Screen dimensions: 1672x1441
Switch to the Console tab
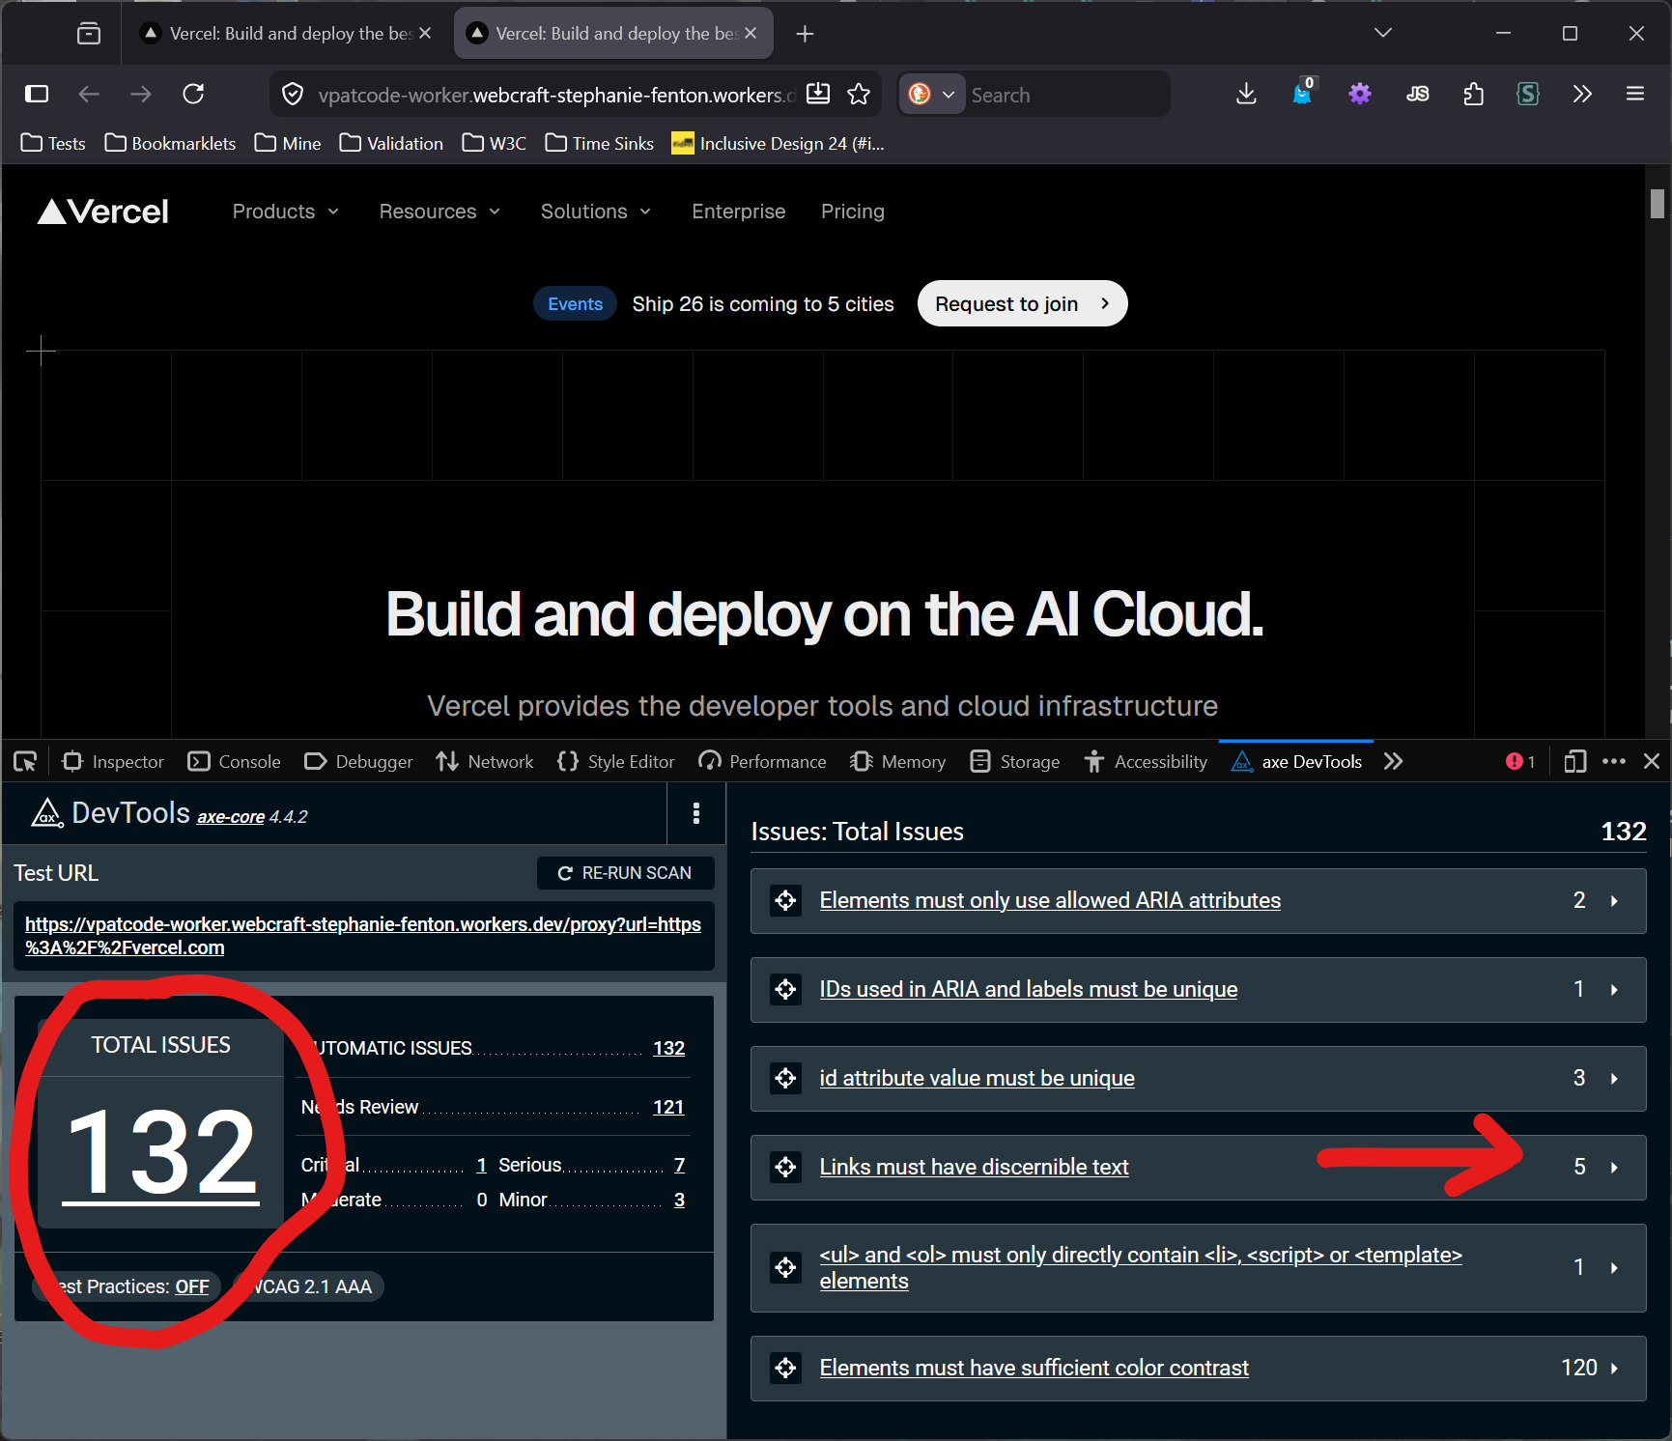point(235,762)
